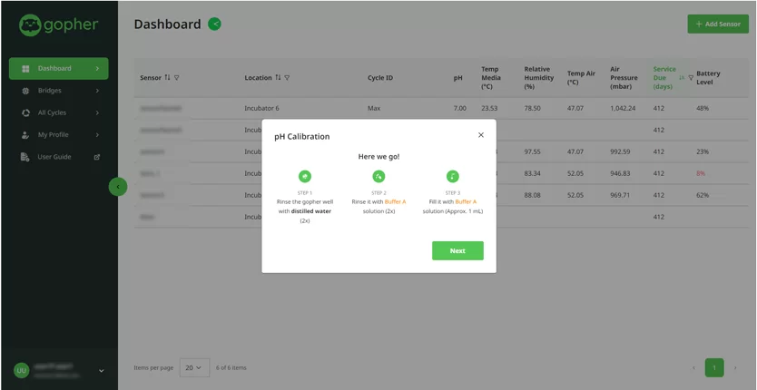Click the Step 1 rinse-with-water icon
Viewport: 757px width, 390px height.
(305, 176)
